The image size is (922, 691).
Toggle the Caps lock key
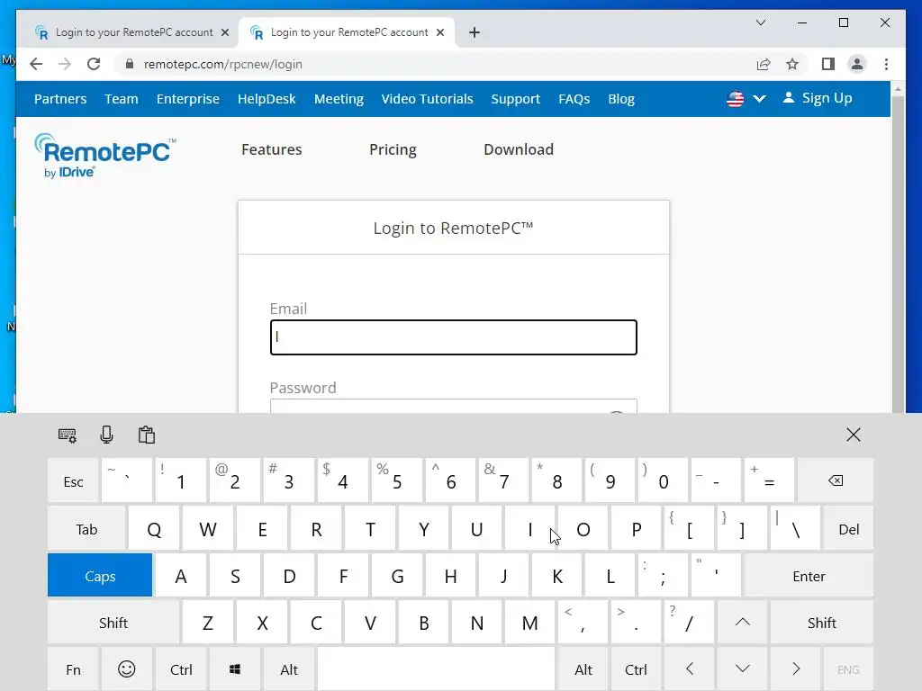[100, 575]
